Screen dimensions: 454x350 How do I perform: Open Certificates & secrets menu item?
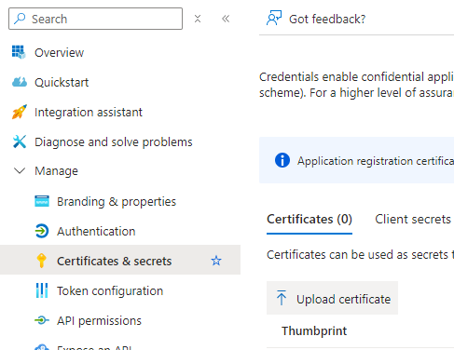coord(120,260)
